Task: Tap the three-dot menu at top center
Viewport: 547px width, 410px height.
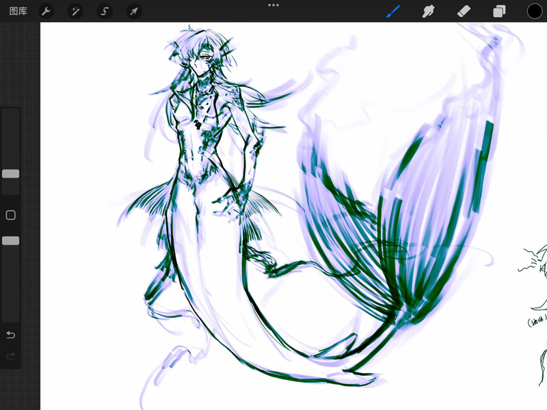Action: [273, 5]
